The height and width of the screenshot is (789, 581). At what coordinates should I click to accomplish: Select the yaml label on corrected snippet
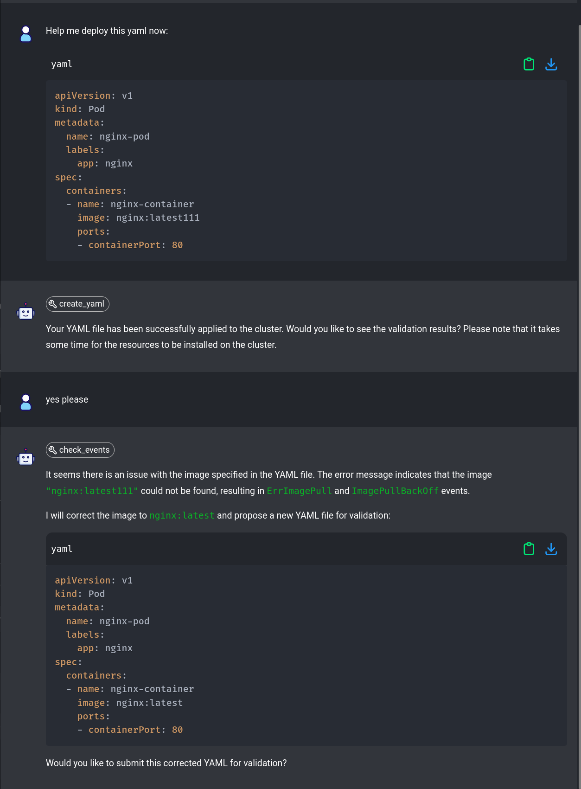(x=62, y=549)
